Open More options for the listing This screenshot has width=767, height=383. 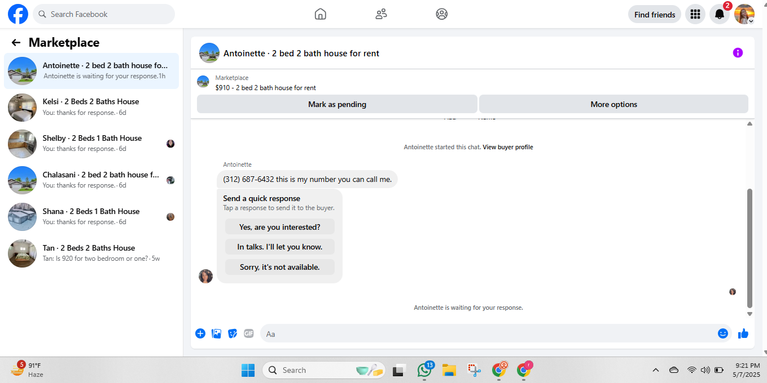(613, 104)
